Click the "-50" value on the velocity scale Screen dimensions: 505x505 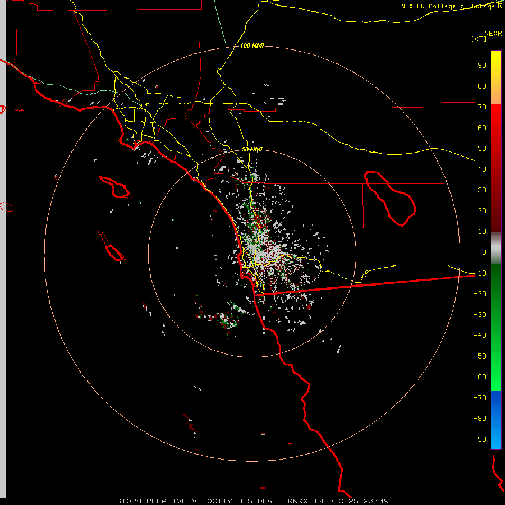(x=480, y=356)
